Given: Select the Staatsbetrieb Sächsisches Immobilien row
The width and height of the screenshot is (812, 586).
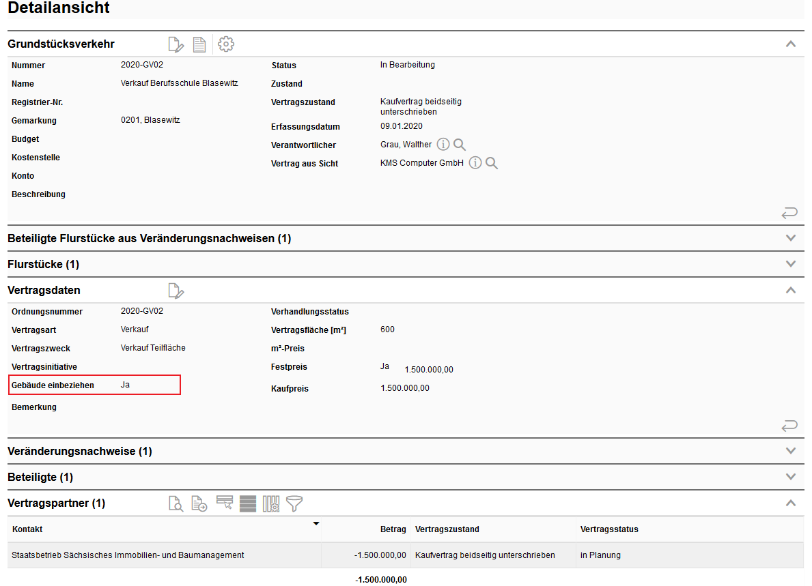Looking at the screenshot, I should pos(128,555).
